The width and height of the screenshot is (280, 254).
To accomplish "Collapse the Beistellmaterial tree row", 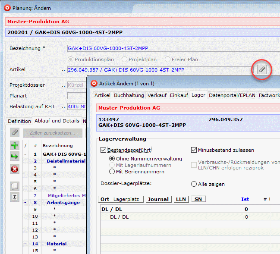I will 25,161.
